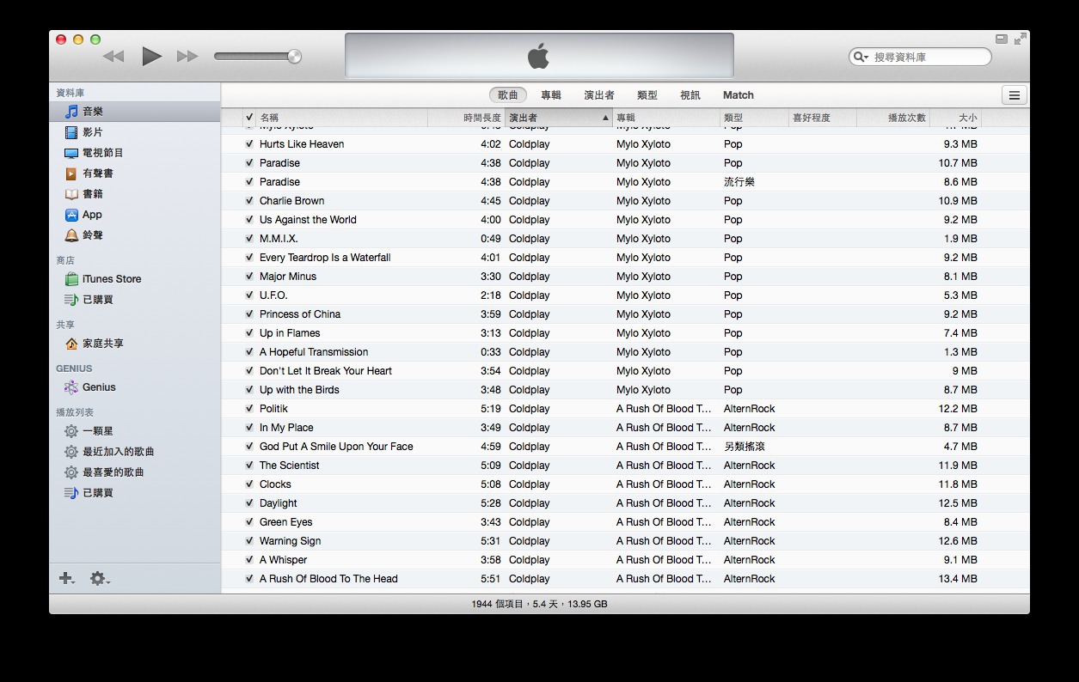1079x682 pixels.
Task: Toggle the checkbox for Clocks
Action: coord(249,484)
